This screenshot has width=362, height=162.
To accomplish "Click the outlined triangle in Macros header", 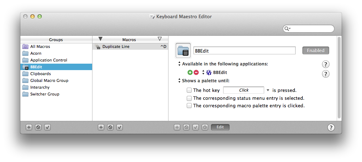I will (160, 39).
